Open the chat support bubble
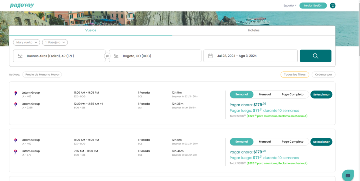Screen dimensions: 360x181 [x=348, y=175]
